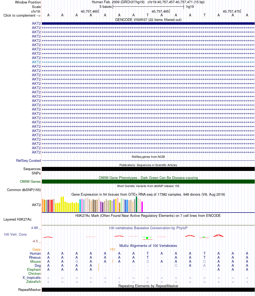Click 'Publications: Sequences in Scientific Articles' title
The height and width of the screenshot is (296, 255).
click(x=148, y=165)
